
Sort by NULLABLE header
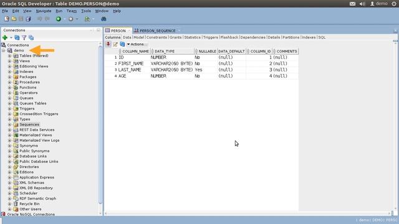pos(206,51)
